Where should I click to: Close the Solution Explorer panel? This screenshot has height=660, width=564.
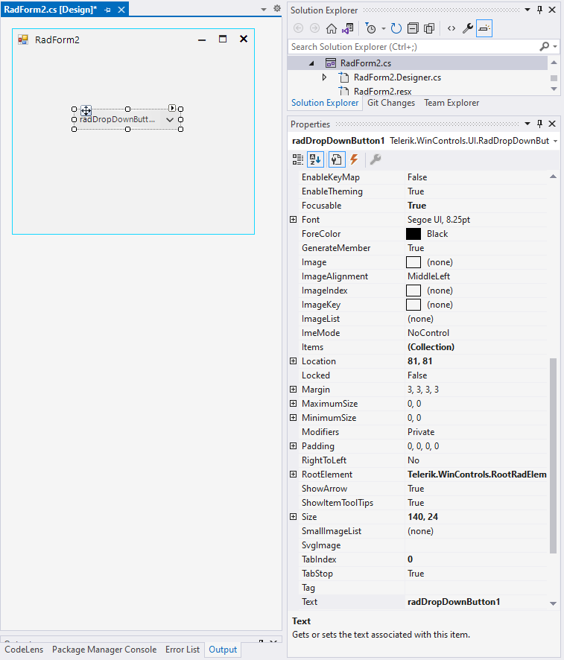(552, 10)
